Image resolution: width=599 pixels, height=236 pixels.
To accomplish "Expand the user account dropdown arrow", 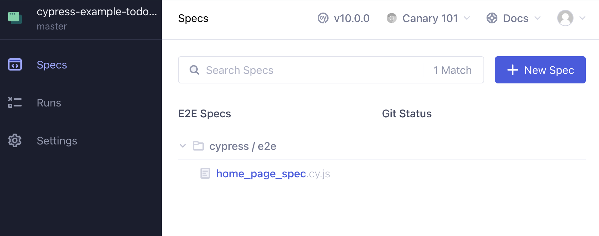I will (582, 18).
